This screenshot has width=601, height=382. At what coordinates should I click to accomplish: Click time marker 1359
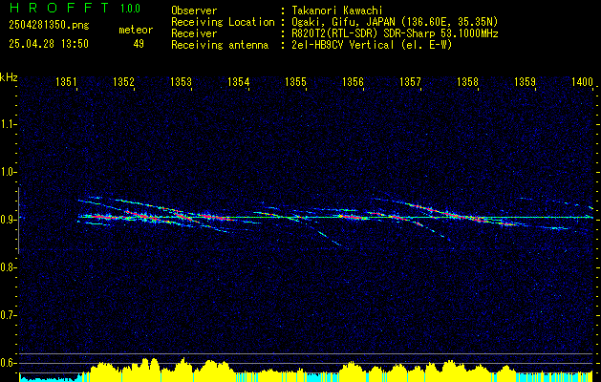pyautogui.click(x=526, y=81)
